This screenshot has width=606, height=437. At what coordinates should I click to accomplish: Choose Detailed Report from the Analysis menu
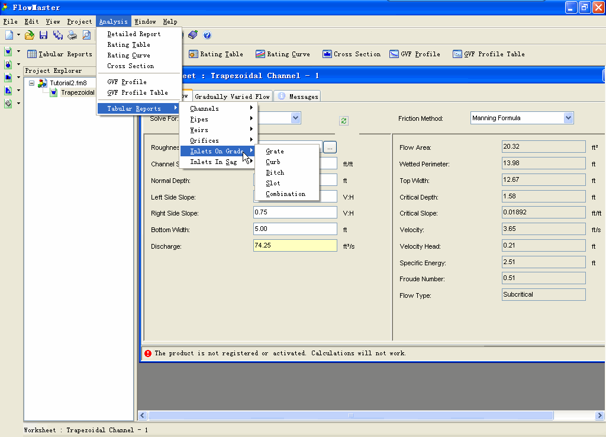pos(138,34)
